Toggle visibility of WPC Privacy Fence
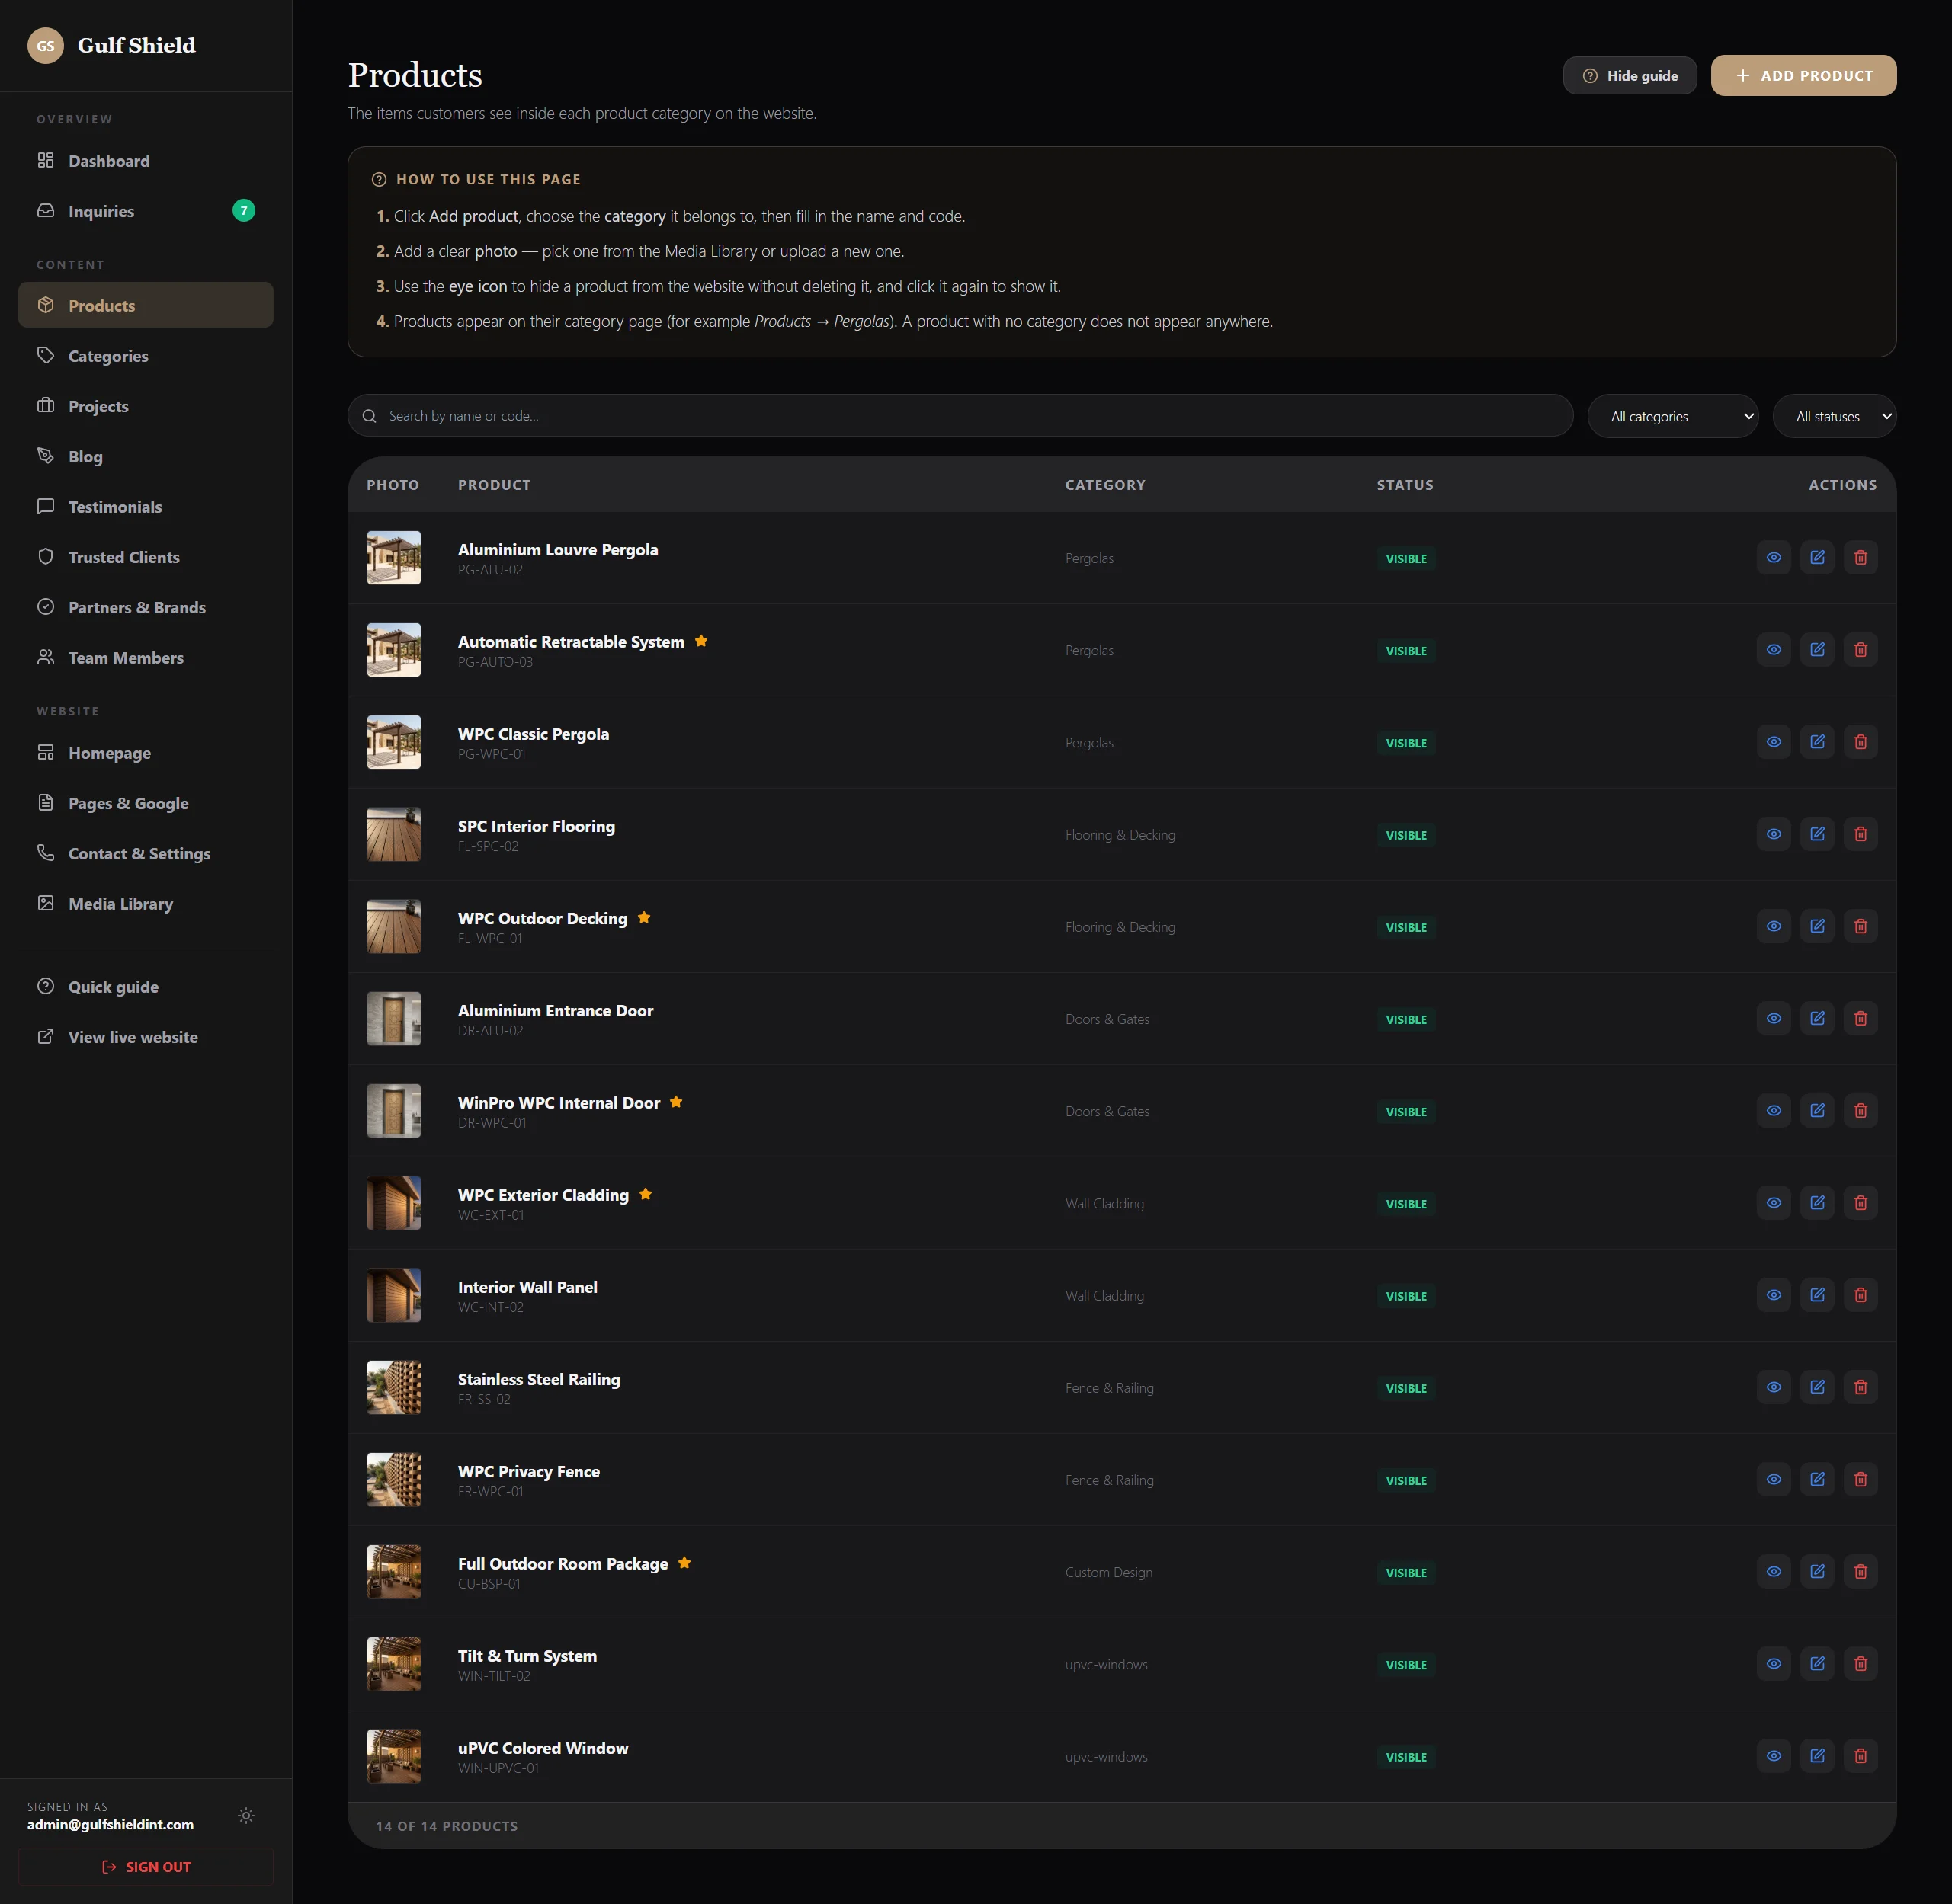The image size is (1952, 1904). point(1773,1479)
